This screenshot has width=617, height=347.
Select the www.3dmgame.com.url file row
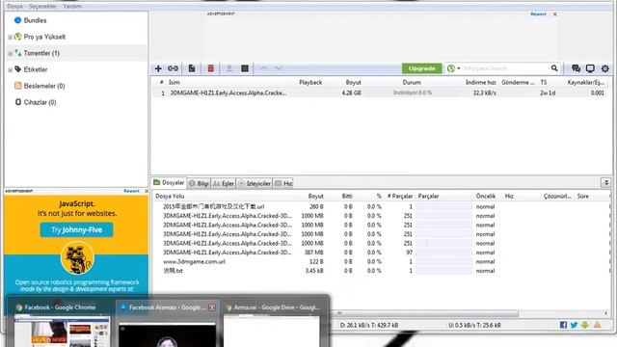pyautogui.click(x=381, y=261)
